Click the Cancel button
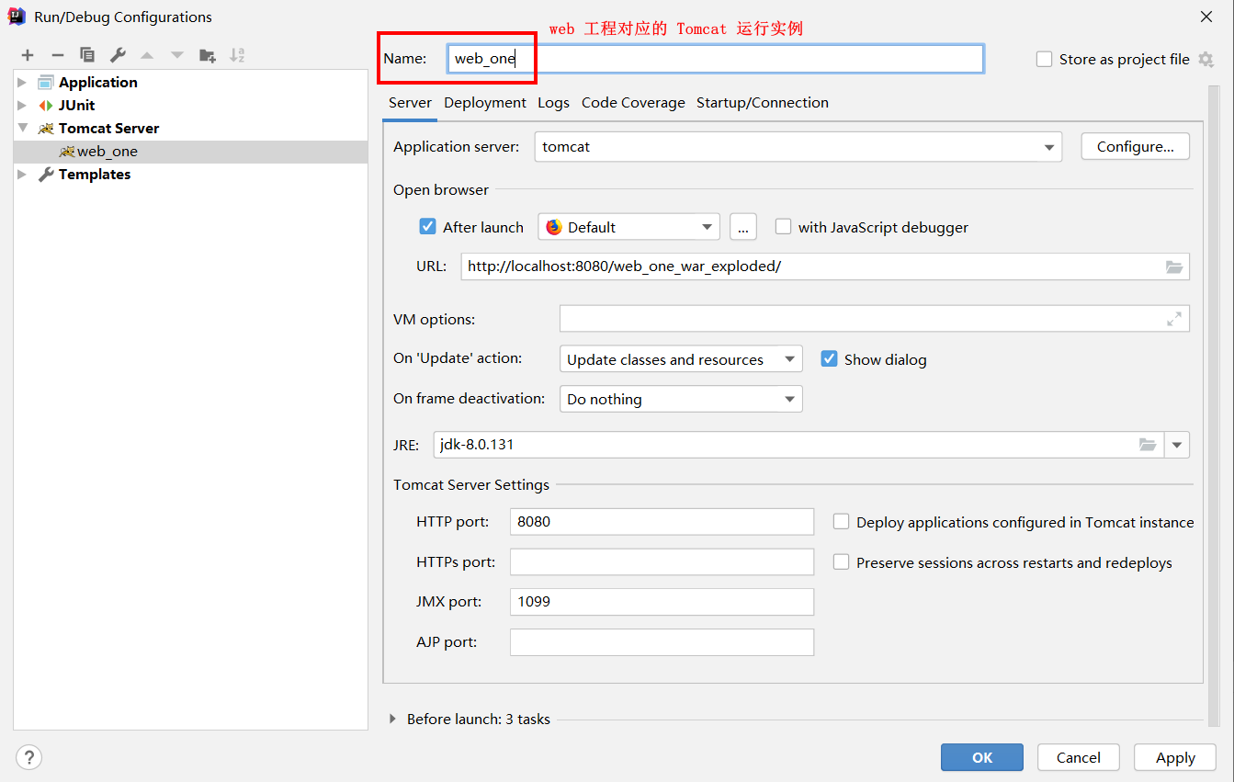1234x782 pixels. coord(1079,757)
